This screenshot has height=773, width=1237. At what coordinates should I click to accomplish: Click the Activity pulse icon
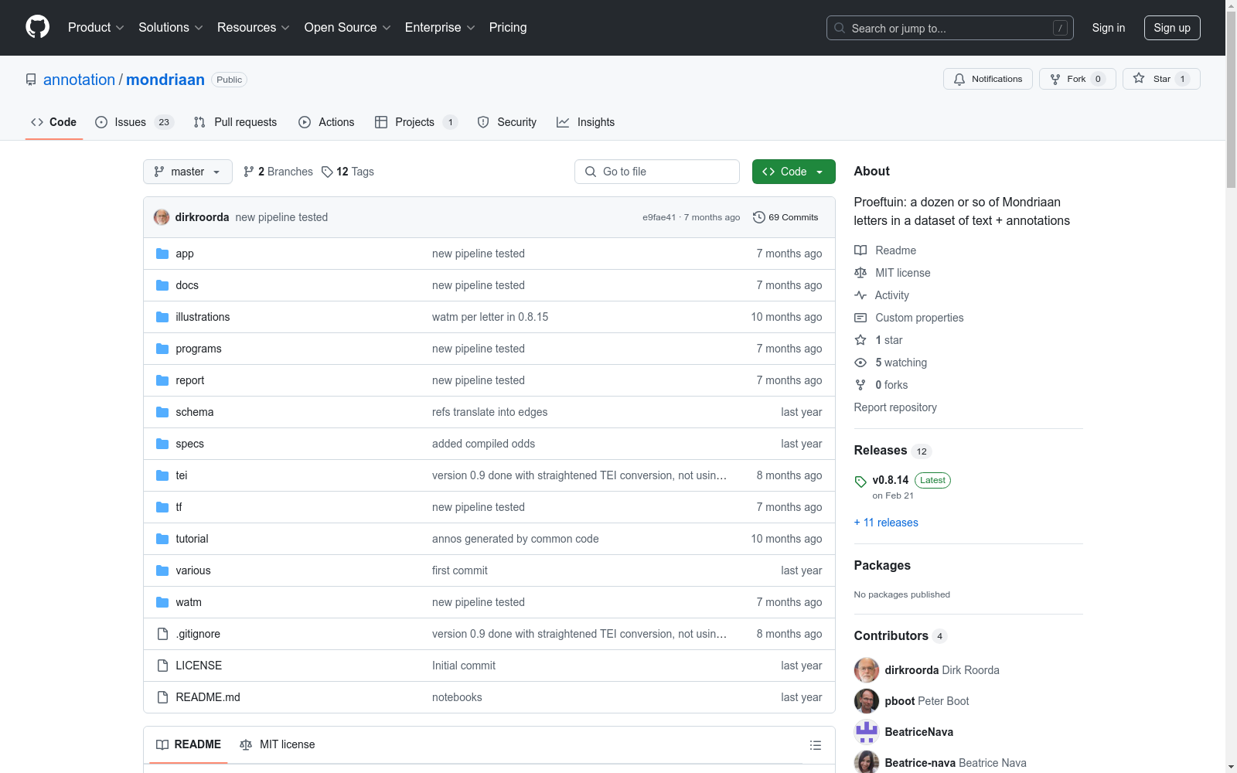click(860, 295)
